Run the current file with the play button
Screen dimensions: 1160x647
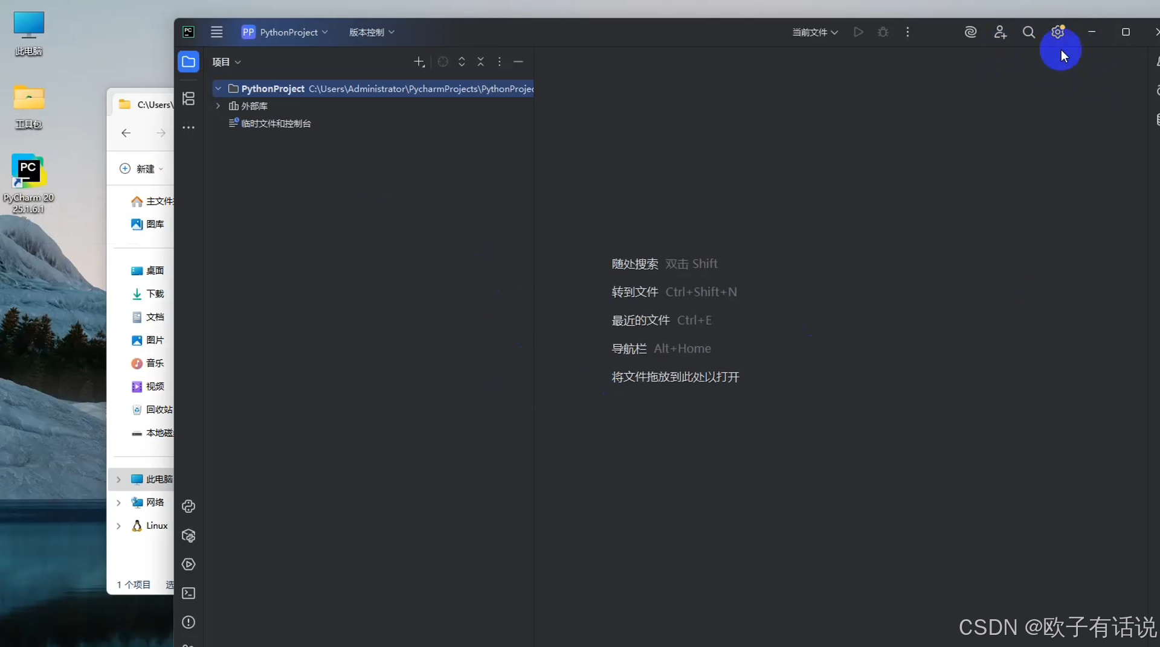tap(859, 32)
